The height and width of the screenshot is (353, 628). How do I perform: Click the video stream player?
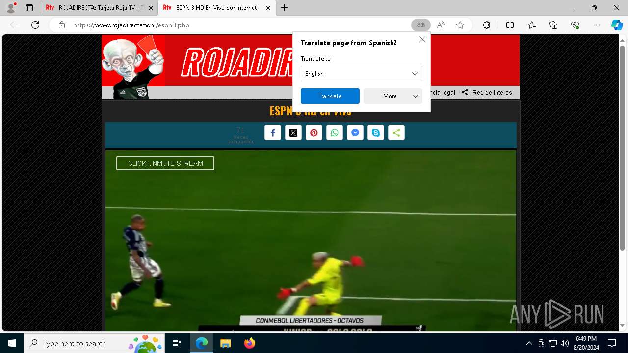coord(311,240)
